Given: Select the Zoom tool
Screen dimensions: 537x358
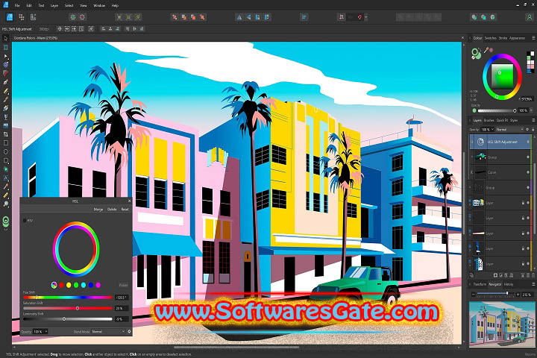Looking at the screenshot, I should pos(5,204).
